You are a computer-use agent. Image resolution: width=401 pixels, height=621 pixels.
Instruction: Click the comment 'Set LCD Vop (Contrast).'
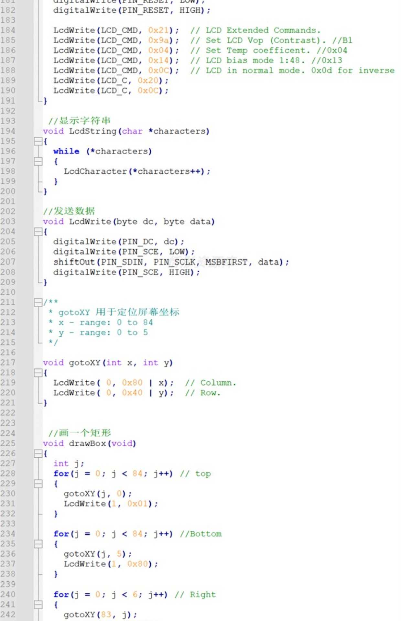tap(266, 40)
